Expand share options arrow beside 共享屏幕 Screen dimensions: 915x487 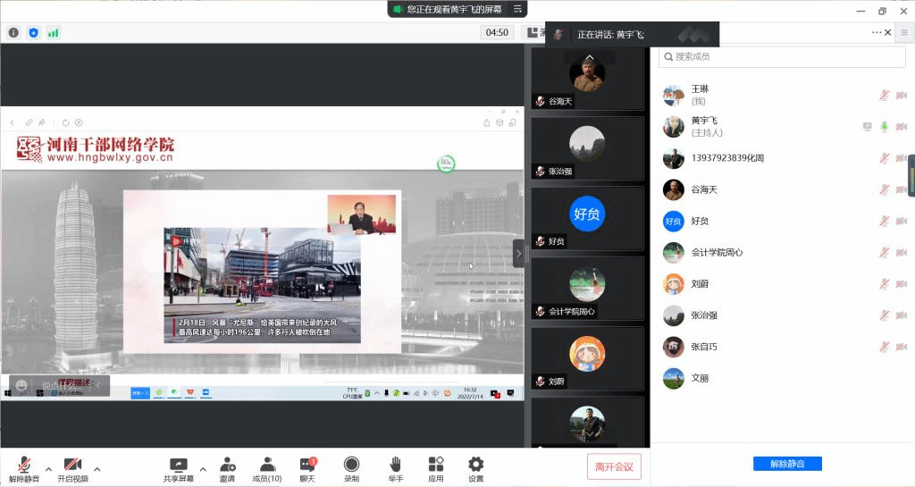[203, 468]
